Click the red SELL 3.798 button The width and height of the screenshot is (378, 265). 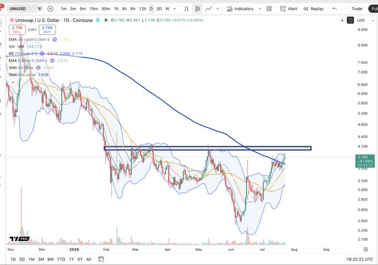tap(17, 29)
